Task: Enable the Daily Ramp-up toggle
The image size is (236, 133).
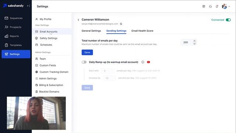Action: tap(84, 62)
